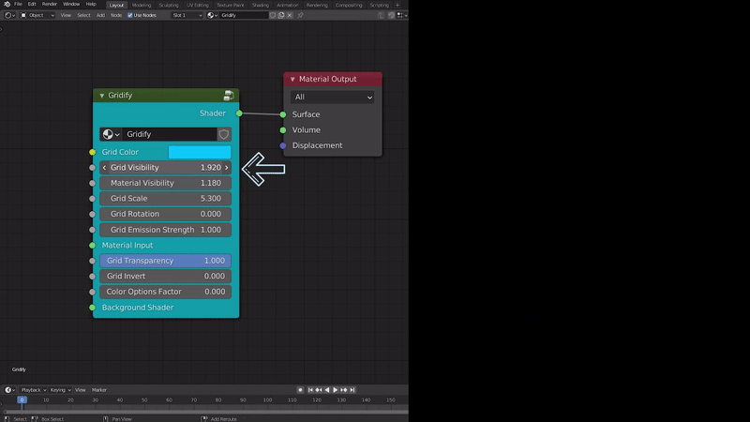This screenshot has height=422, width=750.
Task: Decrease Grid Visibility with left arrow
Action: click(x=104, y=168)
